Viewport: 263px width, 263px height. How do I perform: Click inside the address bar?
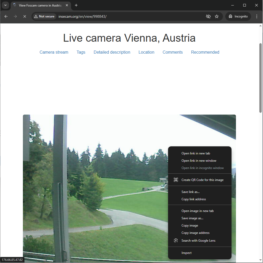104,16
